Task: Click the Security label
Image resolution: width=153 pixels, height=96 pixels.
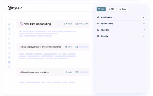Action: click(x=104, y=36)
